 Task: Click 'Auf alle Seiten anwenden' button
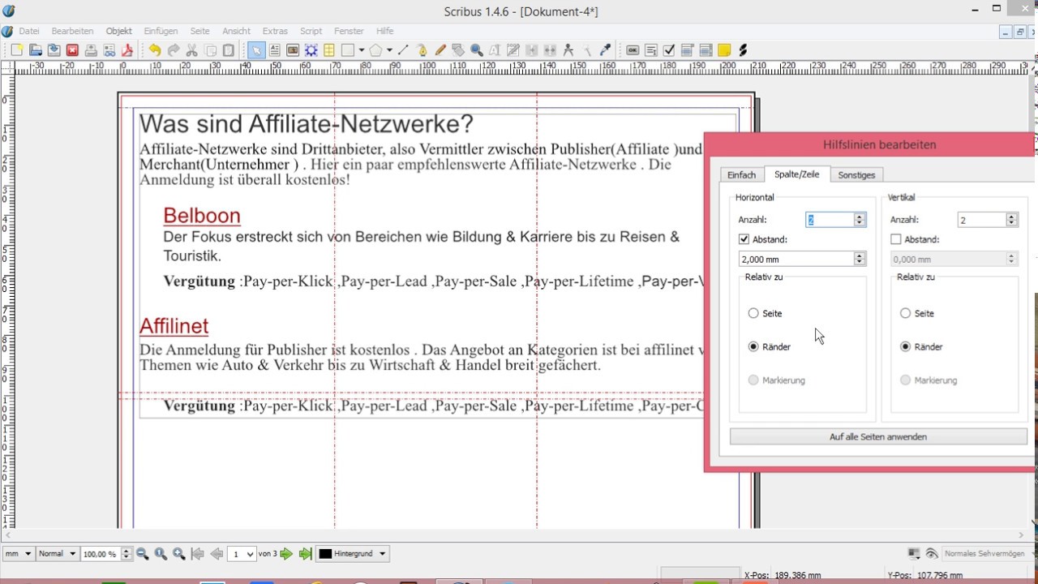(x=878, y=436)
